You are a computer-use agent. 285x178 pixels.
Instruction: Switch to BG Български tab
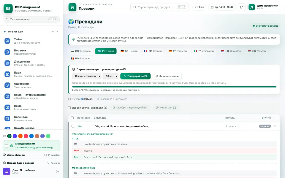coord(81,51)
